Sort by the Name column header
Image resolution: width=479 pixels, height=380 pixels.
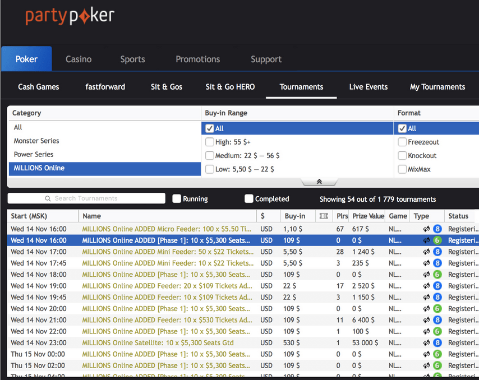click(x=168, y=216)
